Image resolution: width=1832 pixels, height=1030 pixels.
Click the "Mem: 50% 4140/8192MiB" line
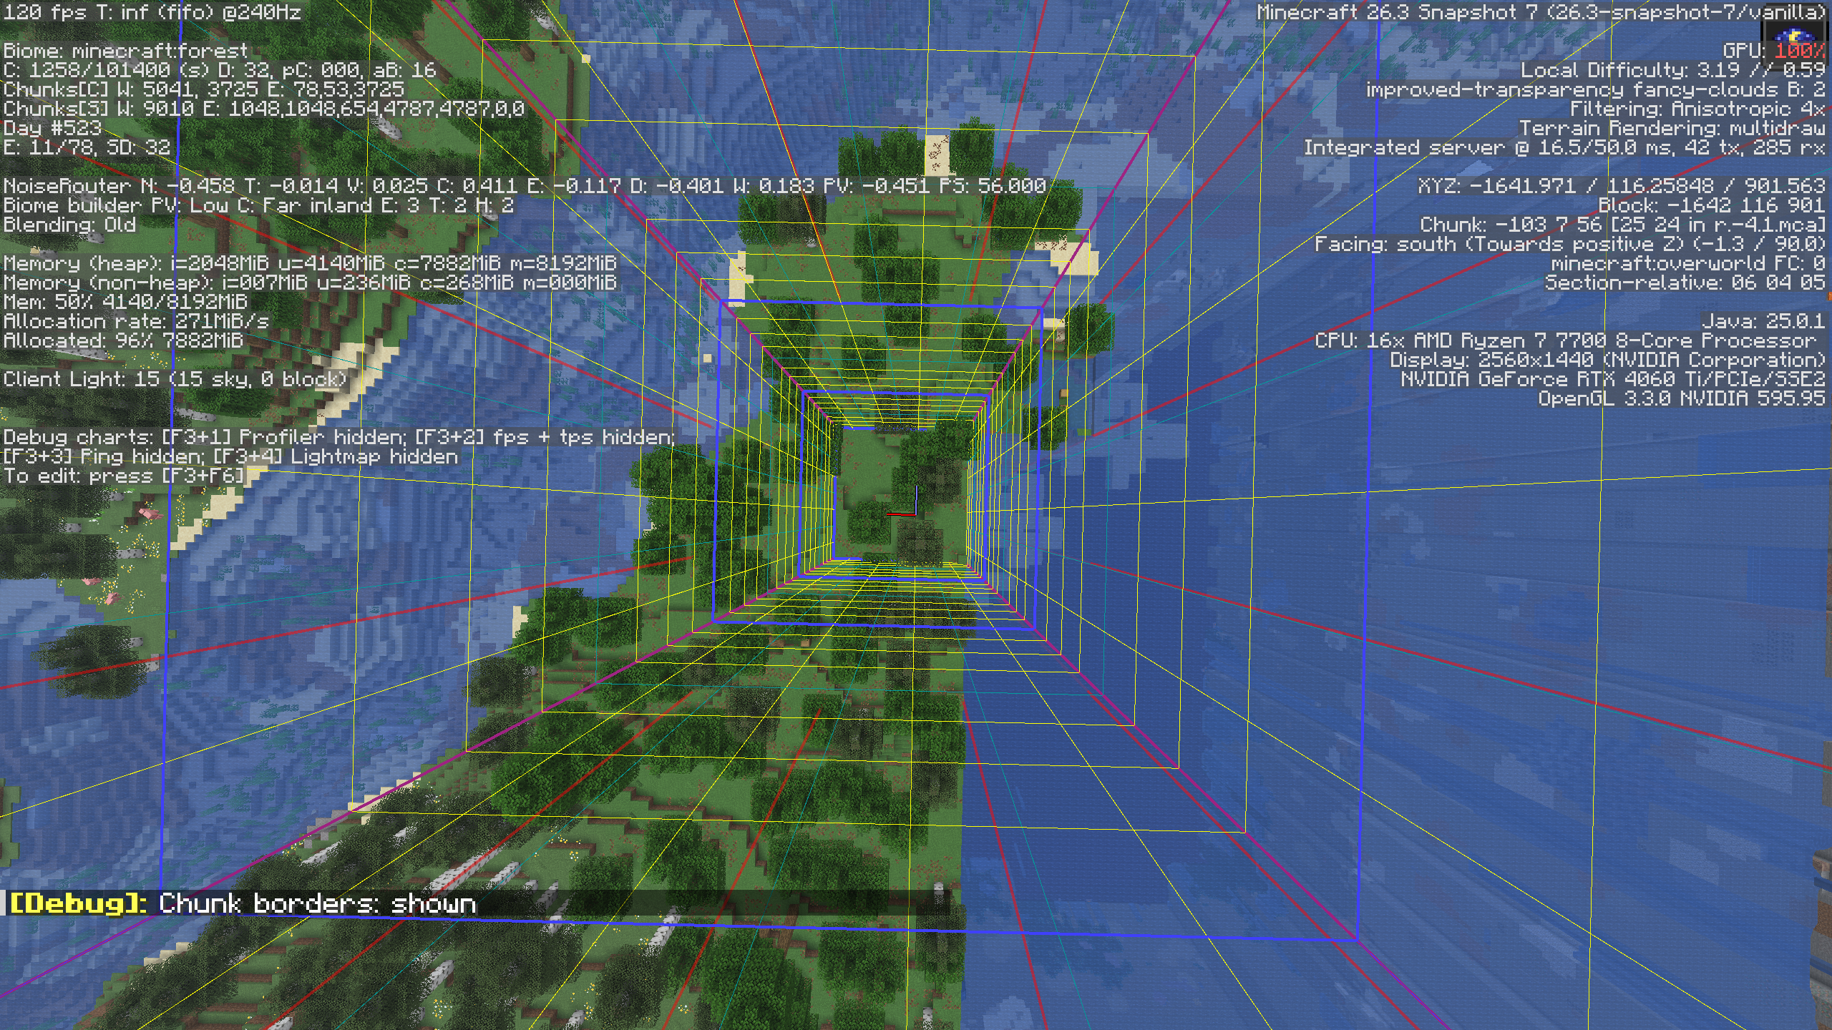pos(125,302)
